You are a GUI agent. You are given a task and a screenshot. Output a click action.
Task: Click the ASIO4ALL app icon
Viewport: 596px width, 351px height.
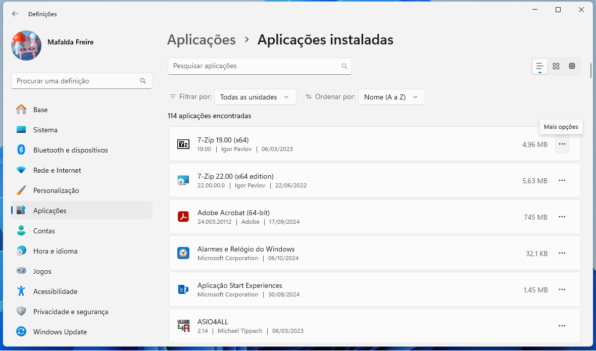[x=183, y=326]
